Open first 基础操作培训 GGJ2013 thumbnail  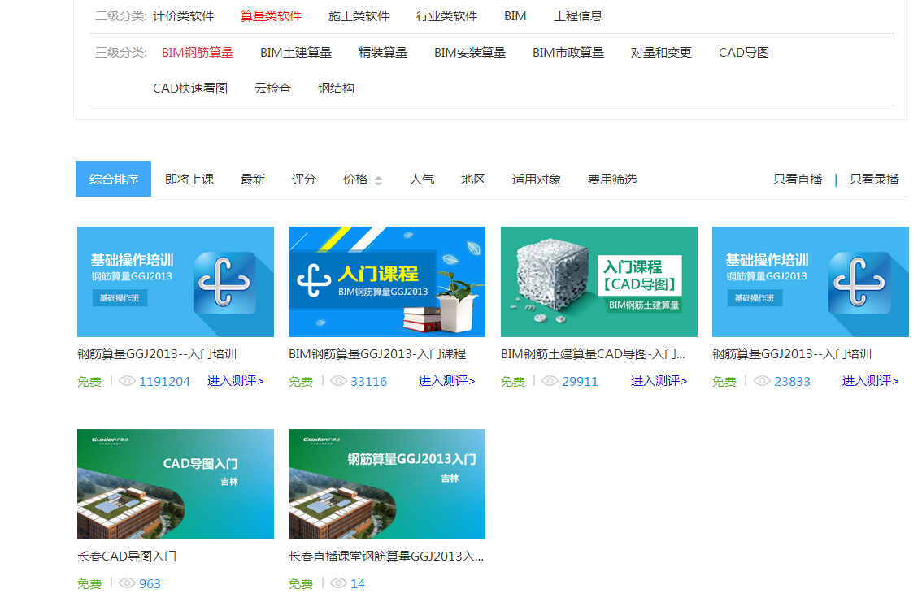[x=176, y=282]
